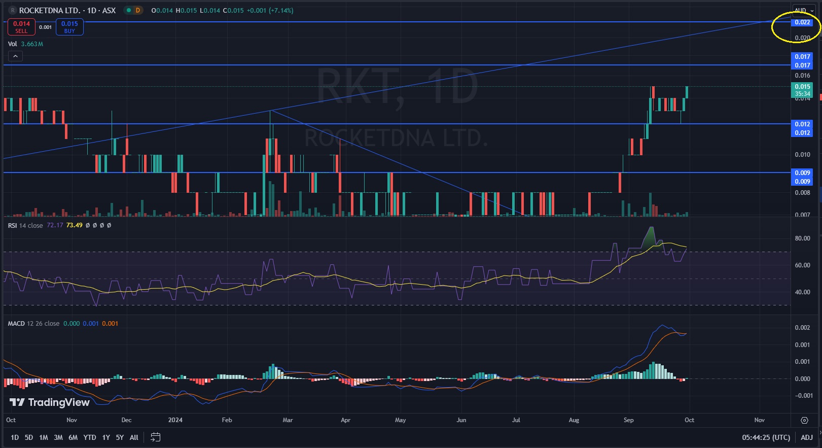Viewport: 822px width, 448px height.
Task: Switch to the 6M time range
Action: tap(73, 437)
